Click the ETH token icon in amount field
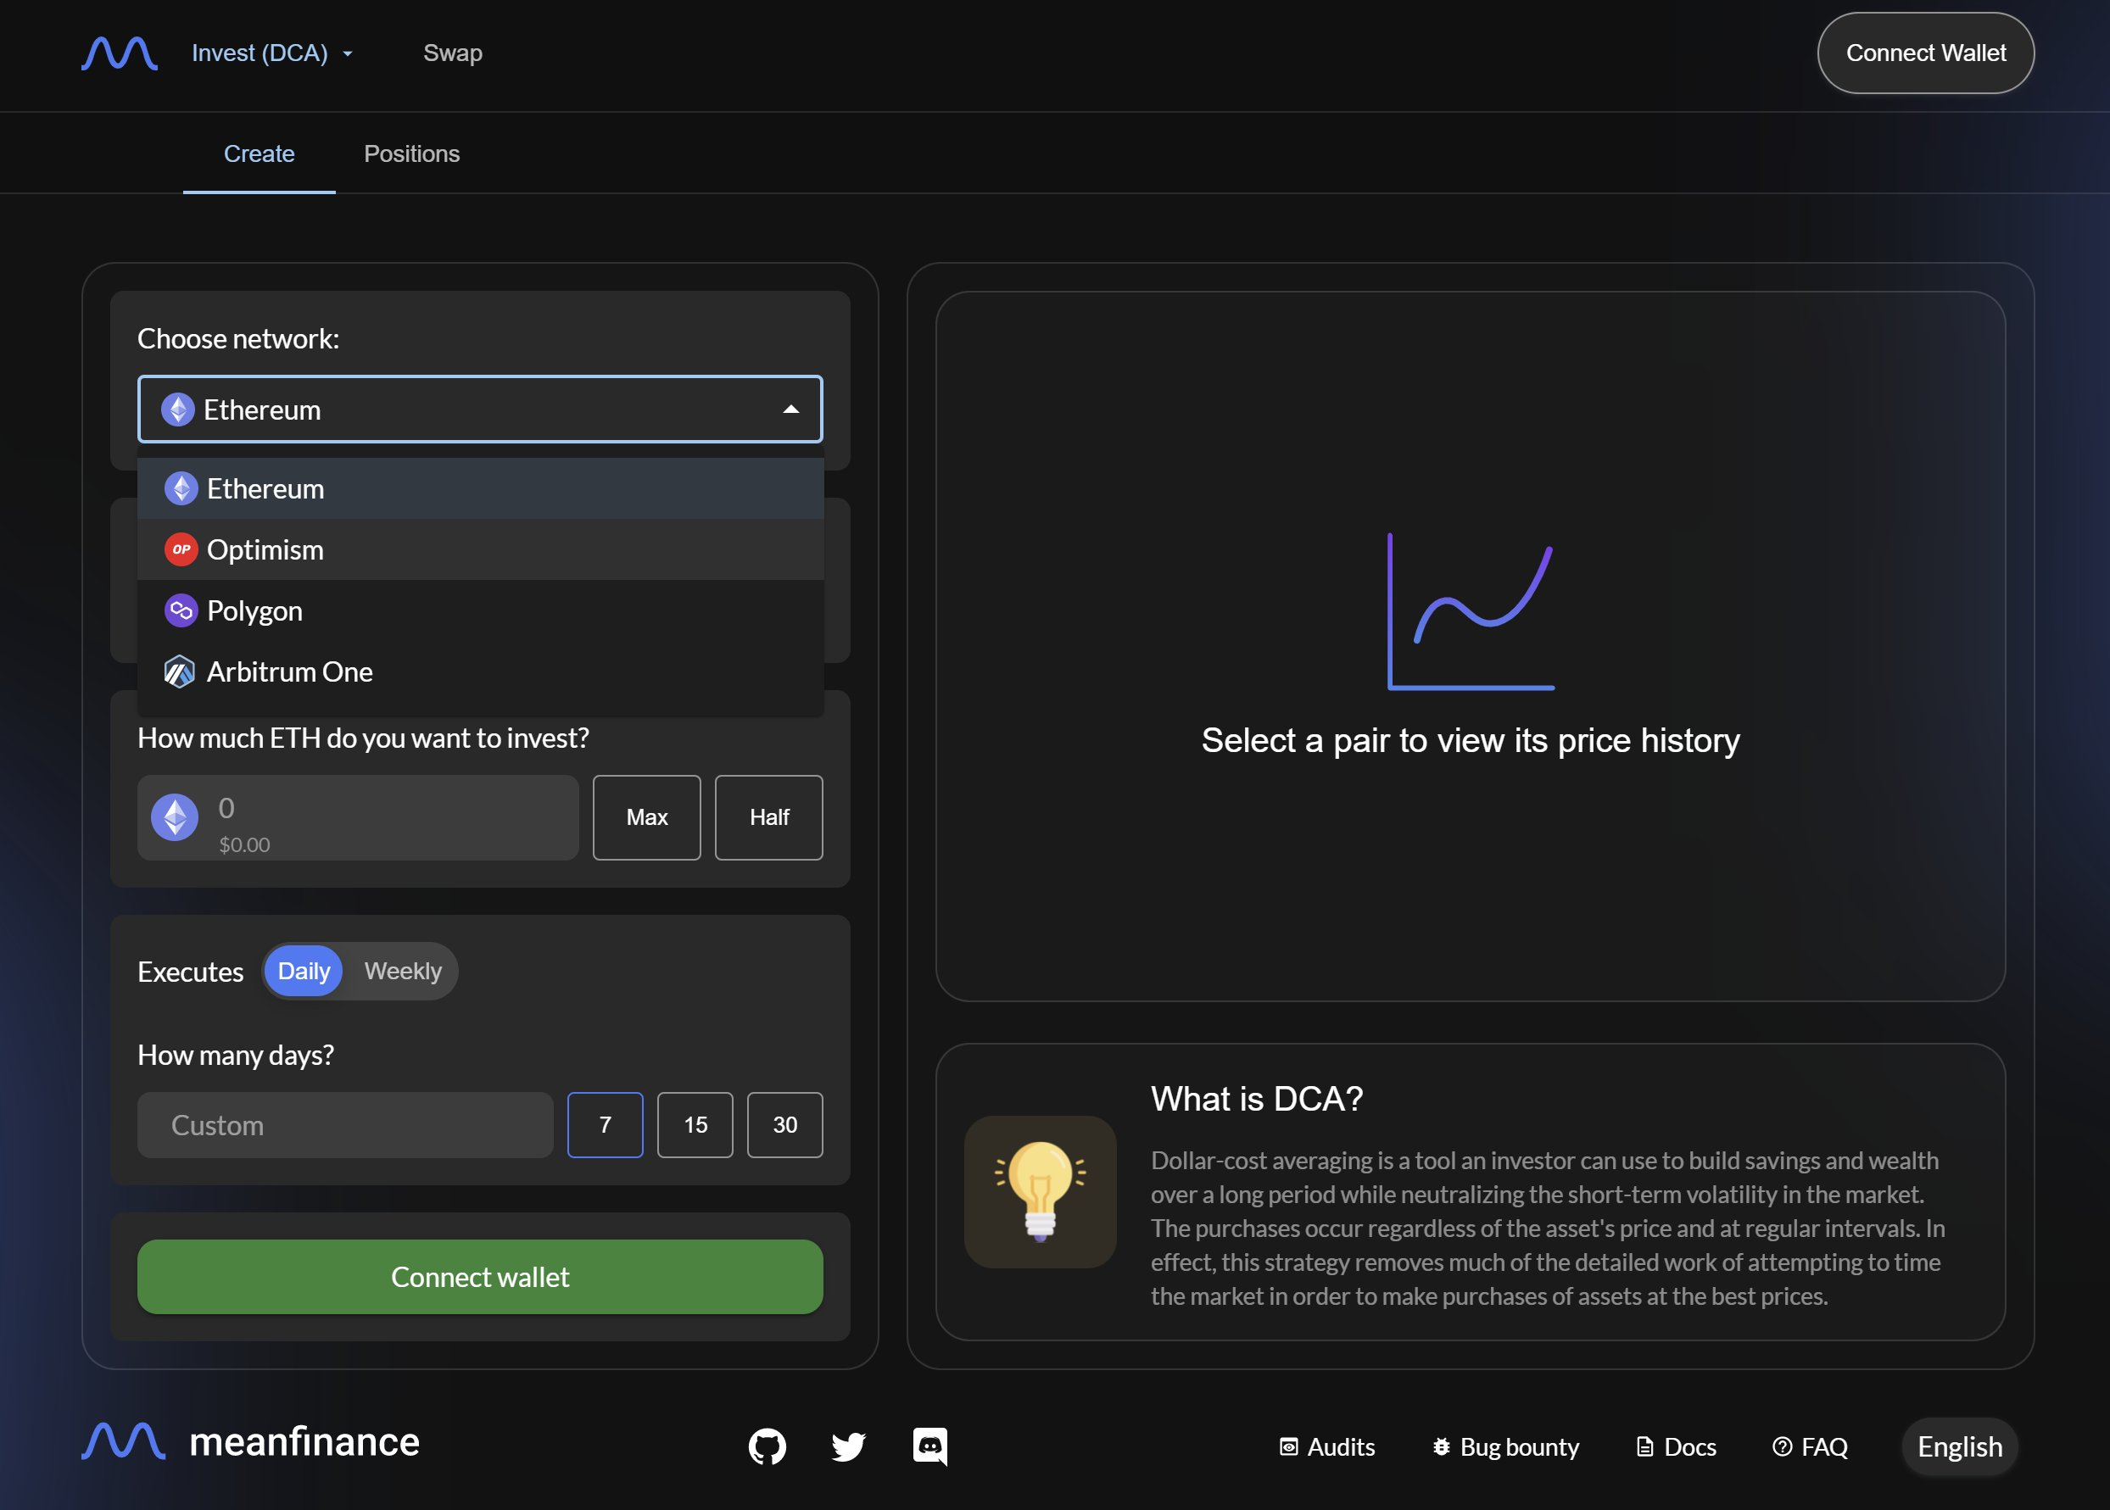 (175, 817)
